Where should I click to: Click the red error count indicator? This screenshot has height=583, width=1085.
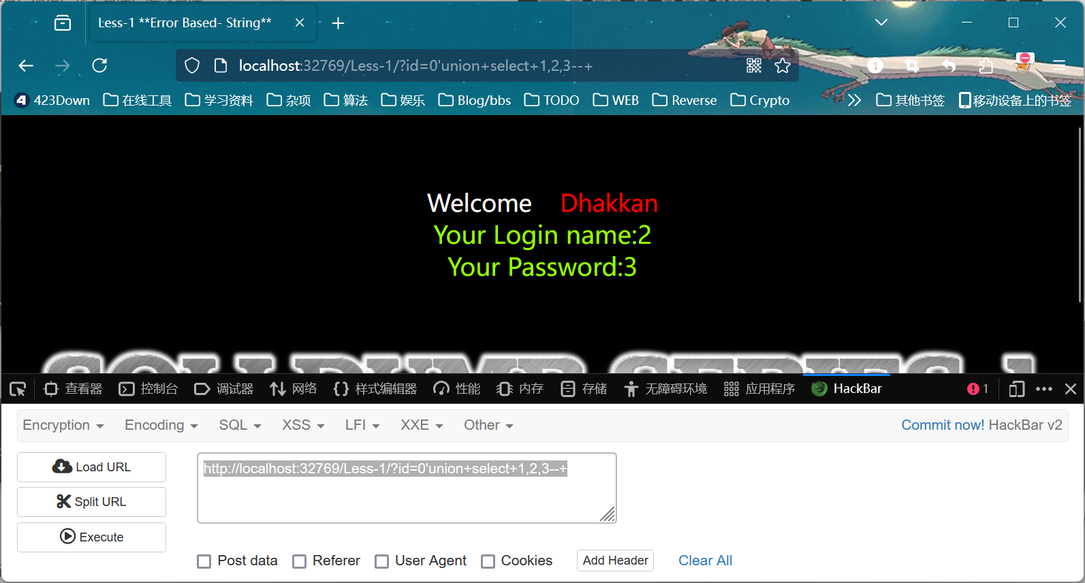click(977, 389)
